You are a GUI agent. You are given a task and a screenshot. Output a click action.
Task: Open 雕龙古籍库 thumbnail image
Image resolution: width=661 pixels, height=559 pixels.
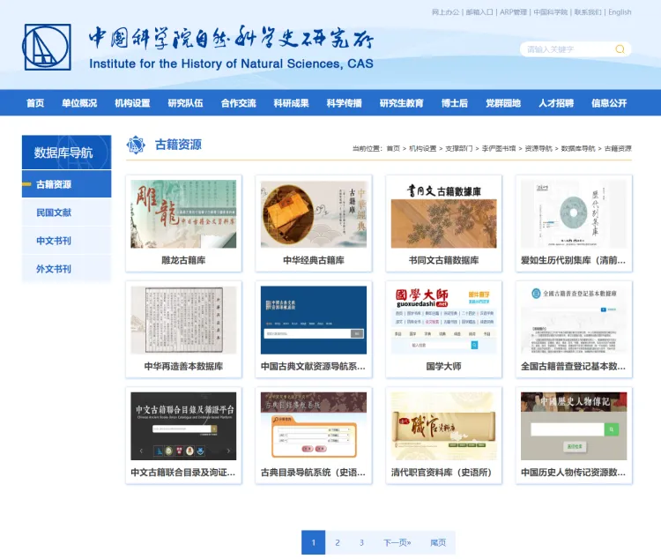(x=183, y=214)
